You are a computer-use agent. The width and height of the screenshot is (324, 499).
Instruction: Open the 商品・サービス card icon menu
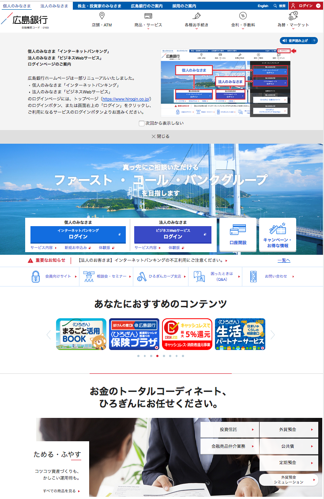click(x=148, y=15)
